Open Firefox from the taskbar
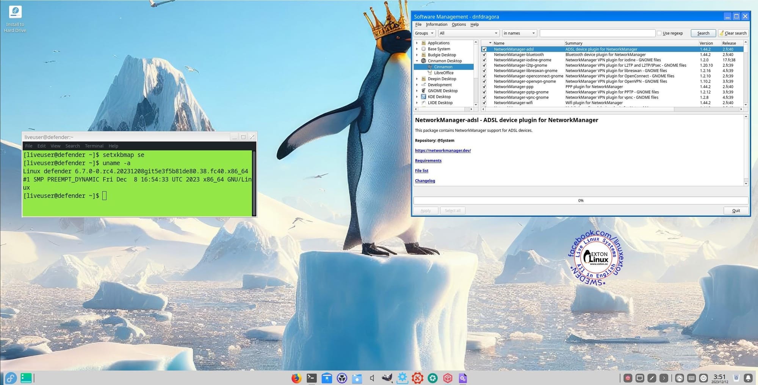Viewport: 758px width, 385px height. pos(296,378)
